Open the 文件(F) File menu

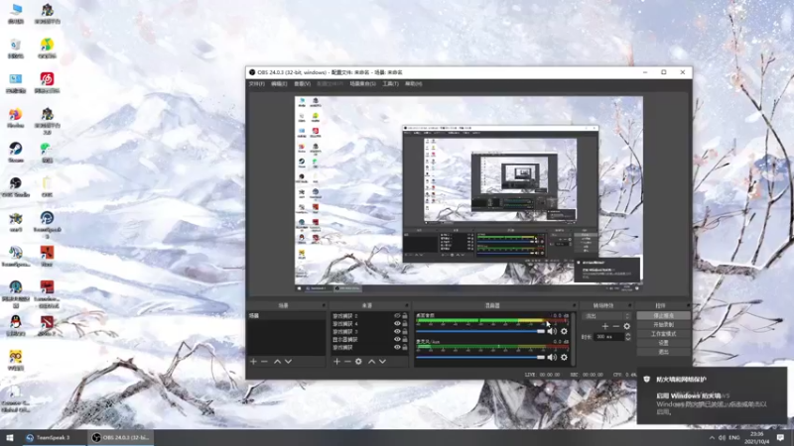pyautogui.click(x=257, y=84)
